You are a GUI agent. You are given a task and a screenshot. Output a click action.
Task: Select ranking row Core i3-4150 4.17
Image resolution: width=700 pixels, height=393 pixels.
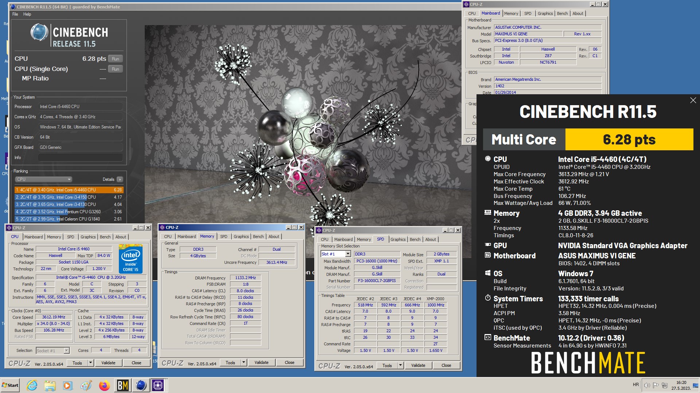69,197
